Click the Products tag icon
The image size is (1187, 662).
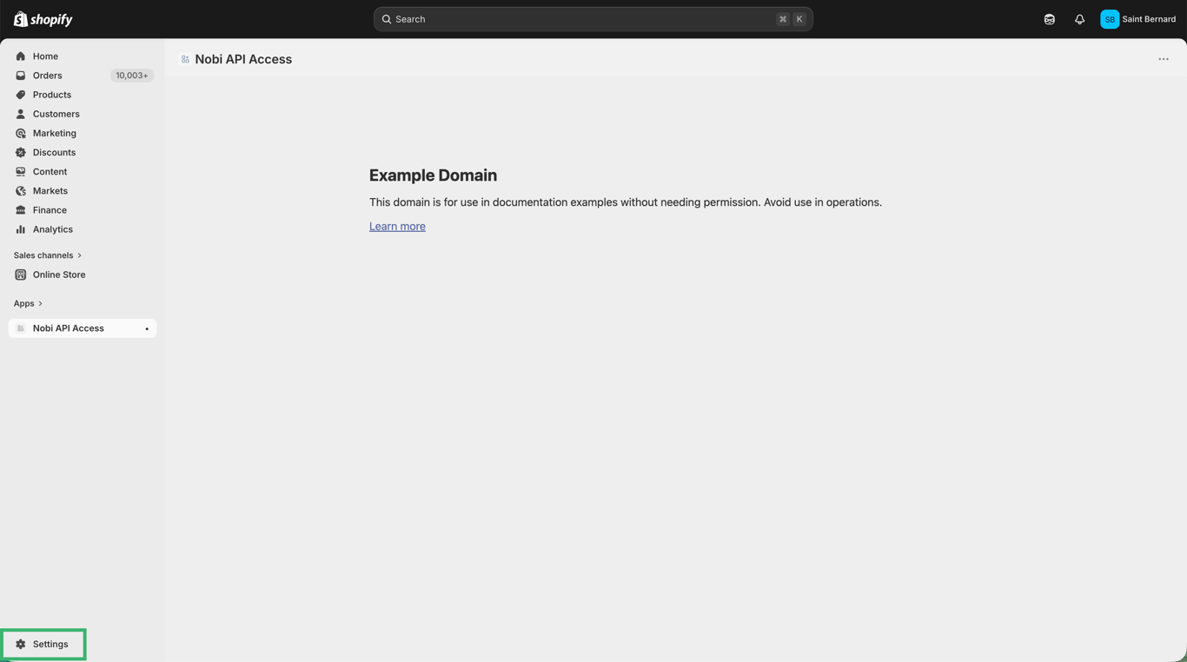[x=21, y=95]
